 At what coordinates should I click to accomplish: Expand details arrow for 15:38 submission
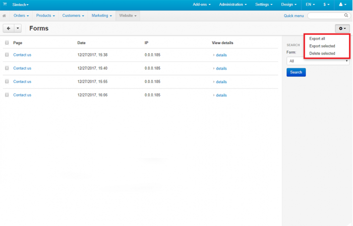(x=214, y=55)
